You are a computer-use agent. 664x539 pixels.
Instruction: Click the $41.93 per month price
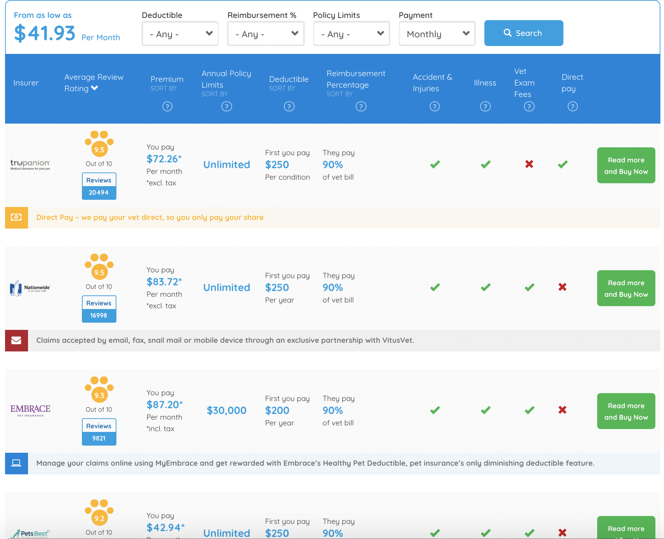click(x=45, y=33)
